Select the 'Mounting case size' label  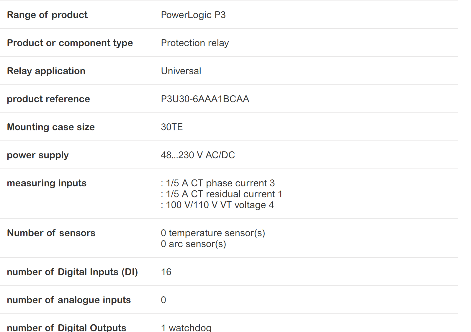(x=51, y=127)
